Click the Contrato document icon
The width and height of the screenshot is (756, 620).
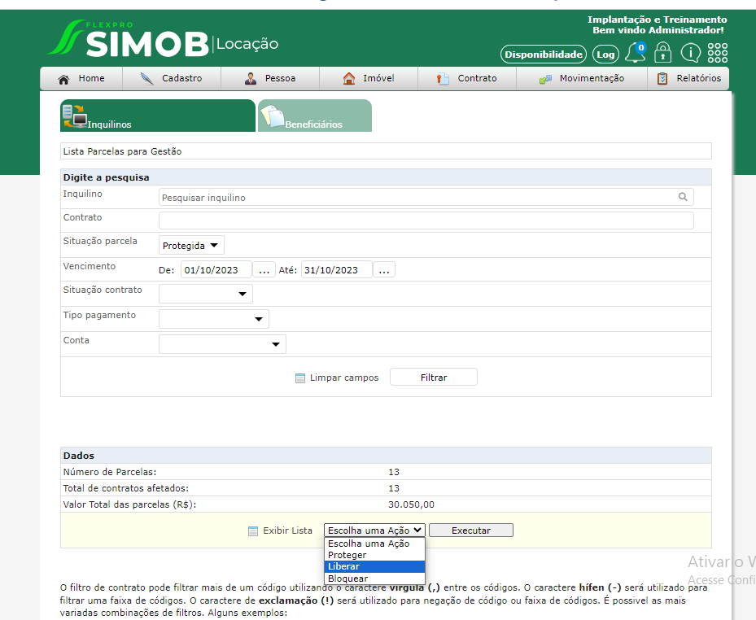(443, 79)
